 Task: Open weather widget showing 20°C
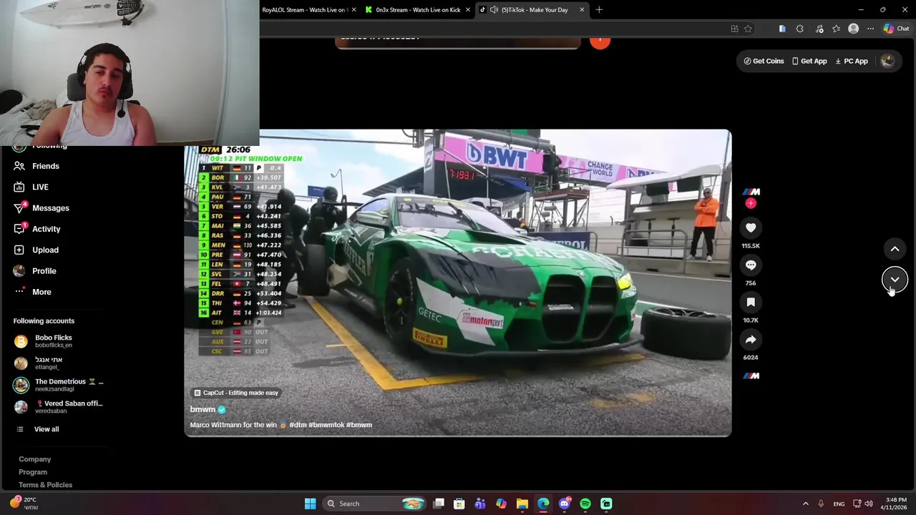click(x=24, y=504)
